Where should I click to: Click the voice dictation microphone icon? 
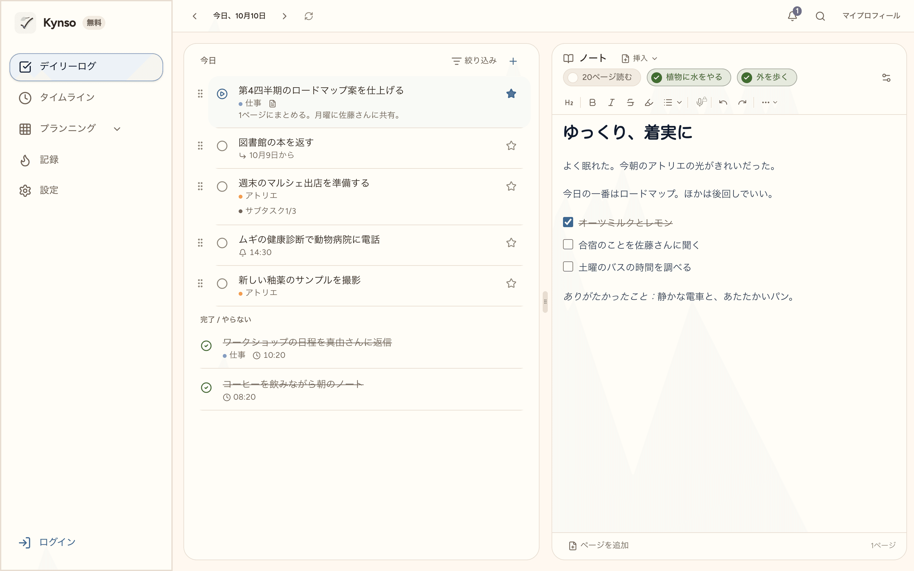click(x=701, y=102)
